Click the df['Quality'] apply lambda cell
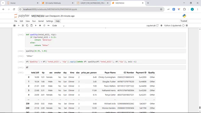 coord(105,62)
